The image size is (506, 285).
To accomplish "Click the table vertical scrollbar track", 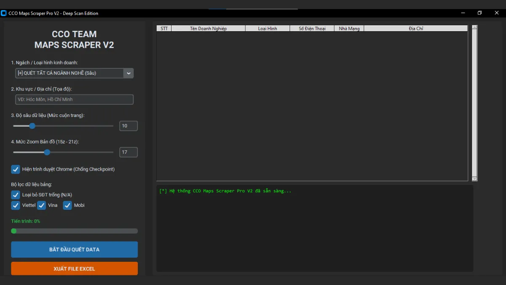I will tap(474, 103).
